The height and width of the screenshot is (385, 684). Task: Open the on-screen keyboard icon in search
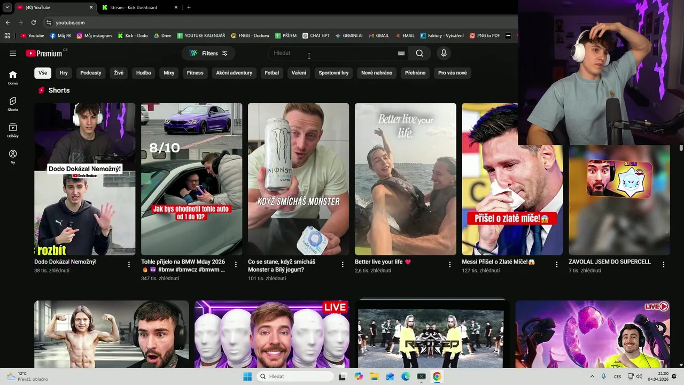point(401,53)
